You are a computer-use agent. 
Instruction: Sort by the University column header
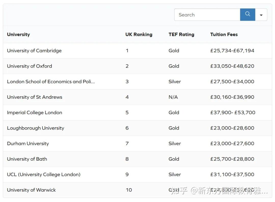click(x=18, y=34)
